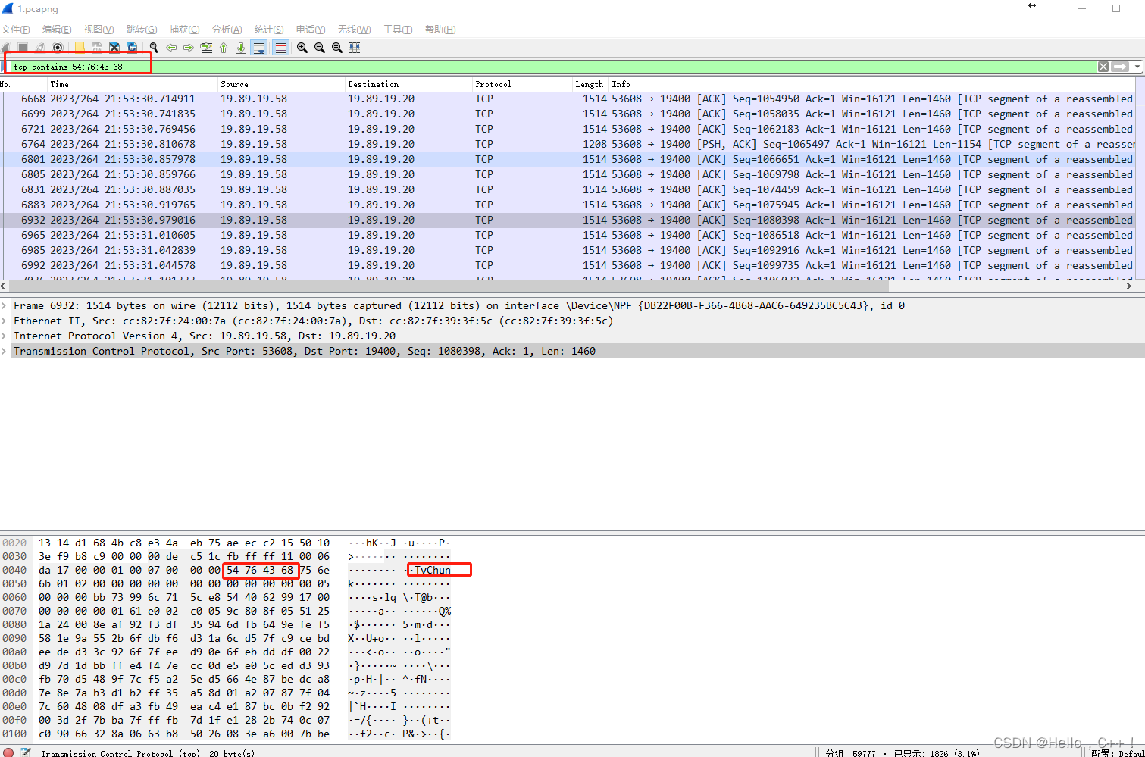Apply the display filter arrow button
This screenshot has height=757, width=1145.
(1120, 67)
